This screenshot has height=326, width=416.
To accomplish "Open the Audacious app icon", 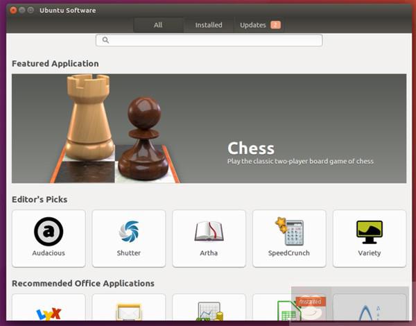I will pyautogui.click(x=49, y=232).
